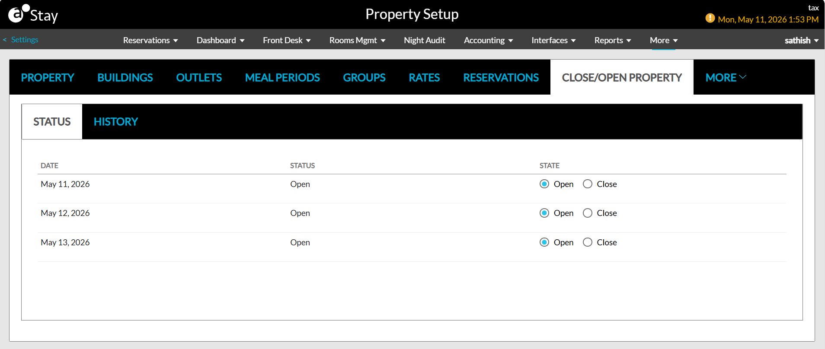Open the Accounting dropdown

488,40
